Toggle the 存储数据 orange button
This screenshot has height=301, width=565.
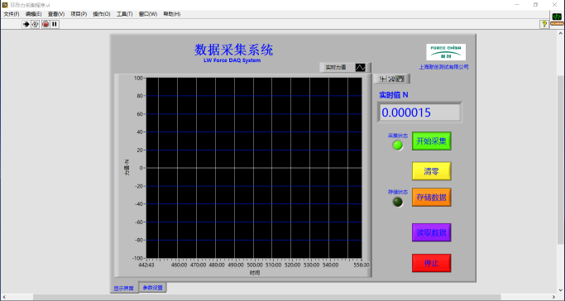[431, 198]
